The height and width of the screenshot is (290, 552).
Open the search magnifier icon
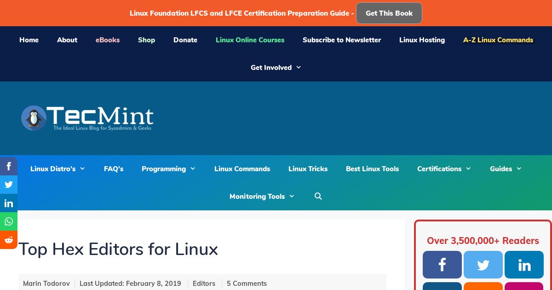coord(318,196)
